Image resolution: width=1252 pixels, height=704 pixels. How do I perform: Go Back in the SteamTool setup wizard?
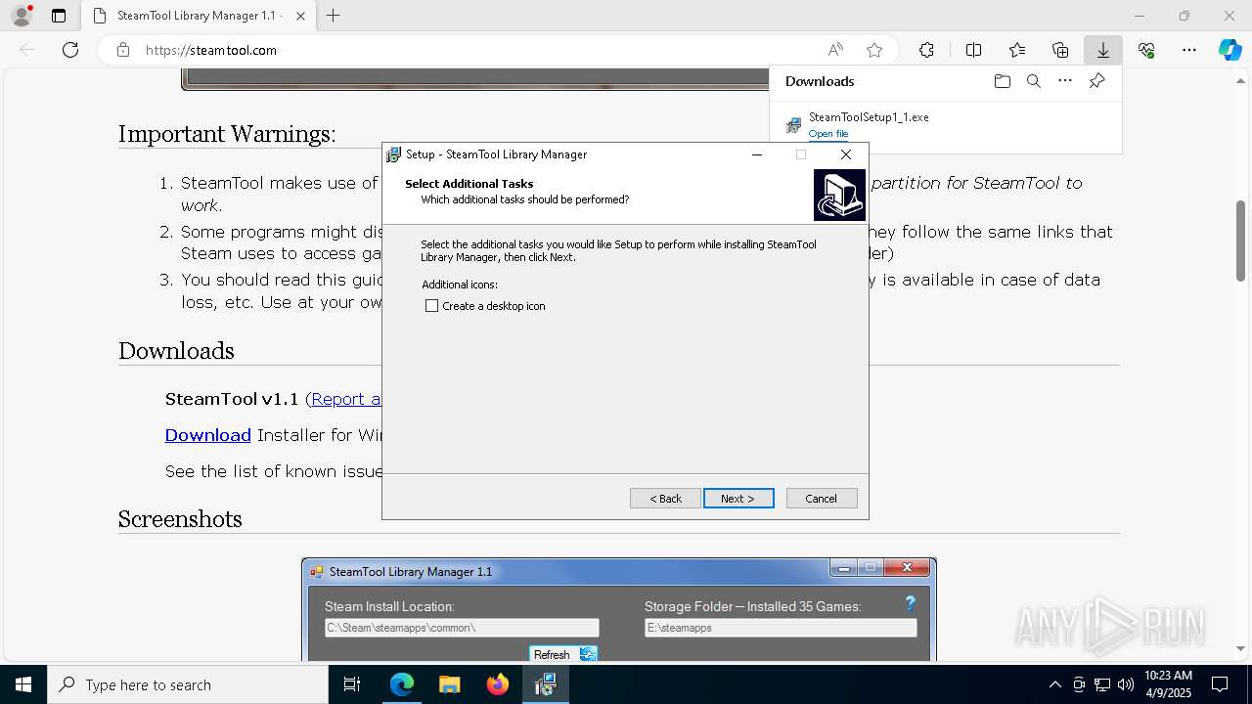665,499
